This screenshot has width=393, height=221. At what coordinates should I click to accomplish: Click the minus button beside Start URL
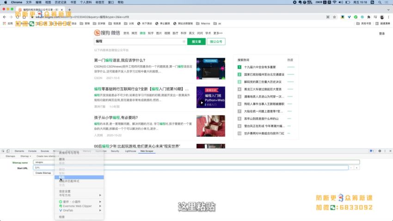(x=351, y=168)
